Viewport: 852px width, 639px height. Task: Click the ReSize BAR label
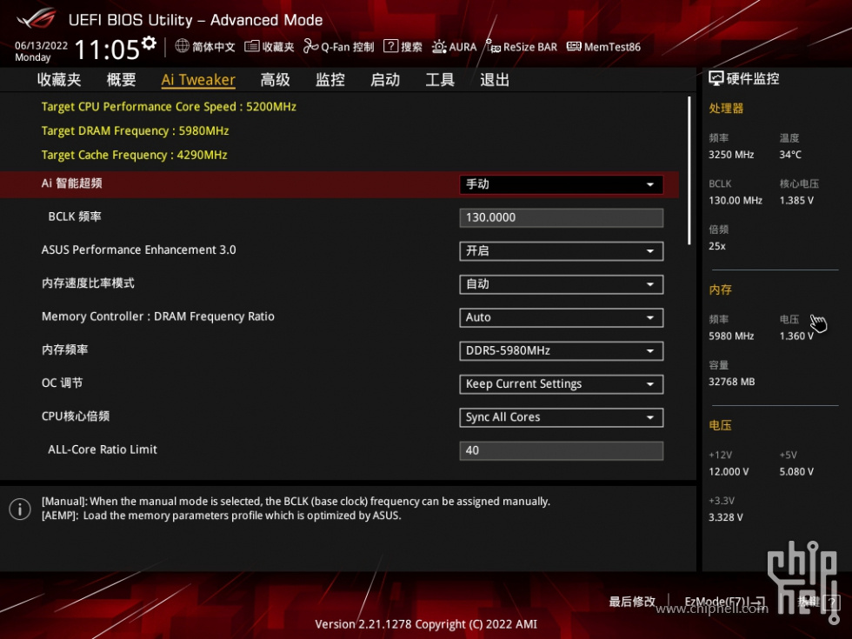[x=530, y=47]
